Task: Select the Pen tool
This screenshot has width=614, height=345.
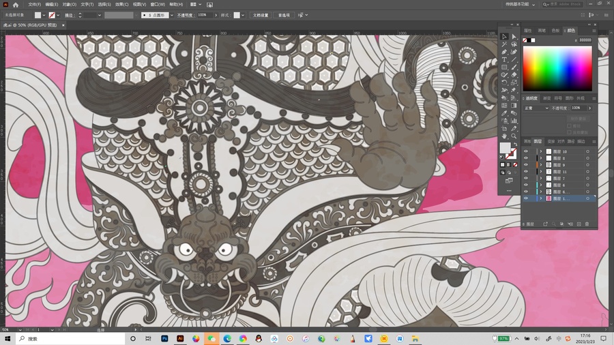Action: [x=504, y=52]
